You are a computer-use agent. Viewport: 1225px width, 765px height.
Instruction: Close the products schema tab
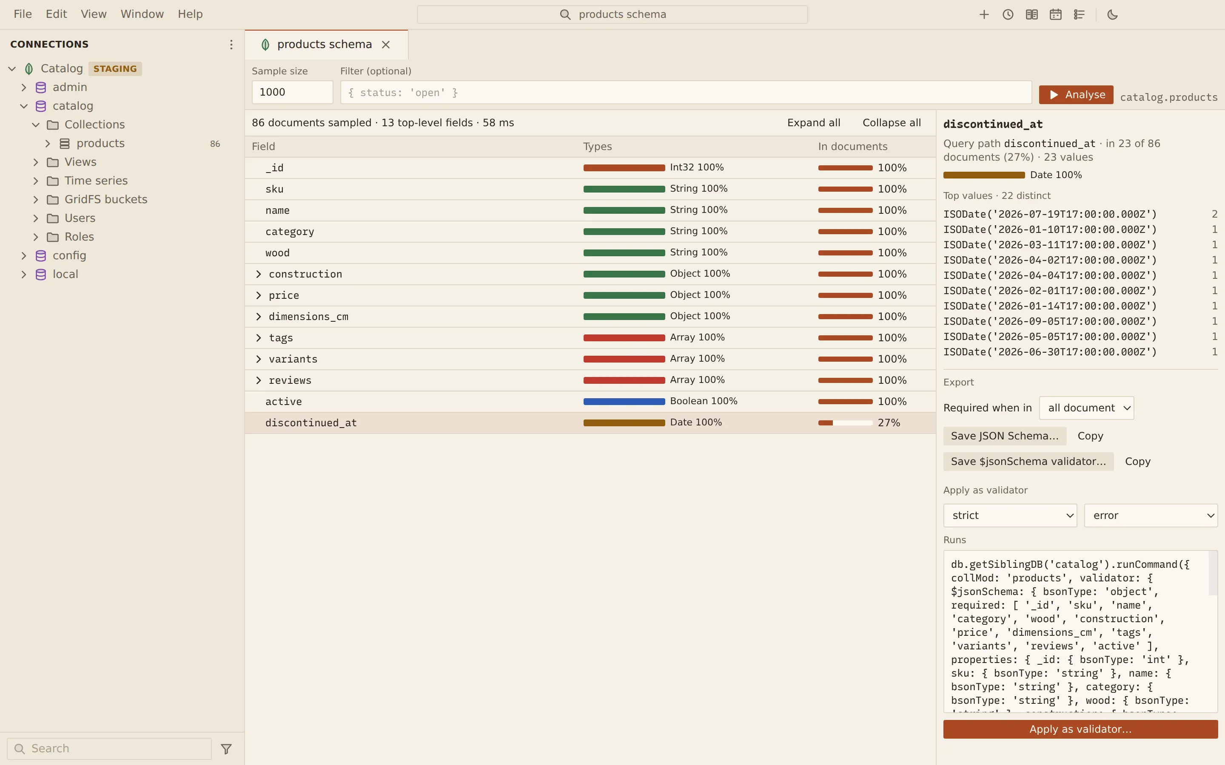click(386, 45)
